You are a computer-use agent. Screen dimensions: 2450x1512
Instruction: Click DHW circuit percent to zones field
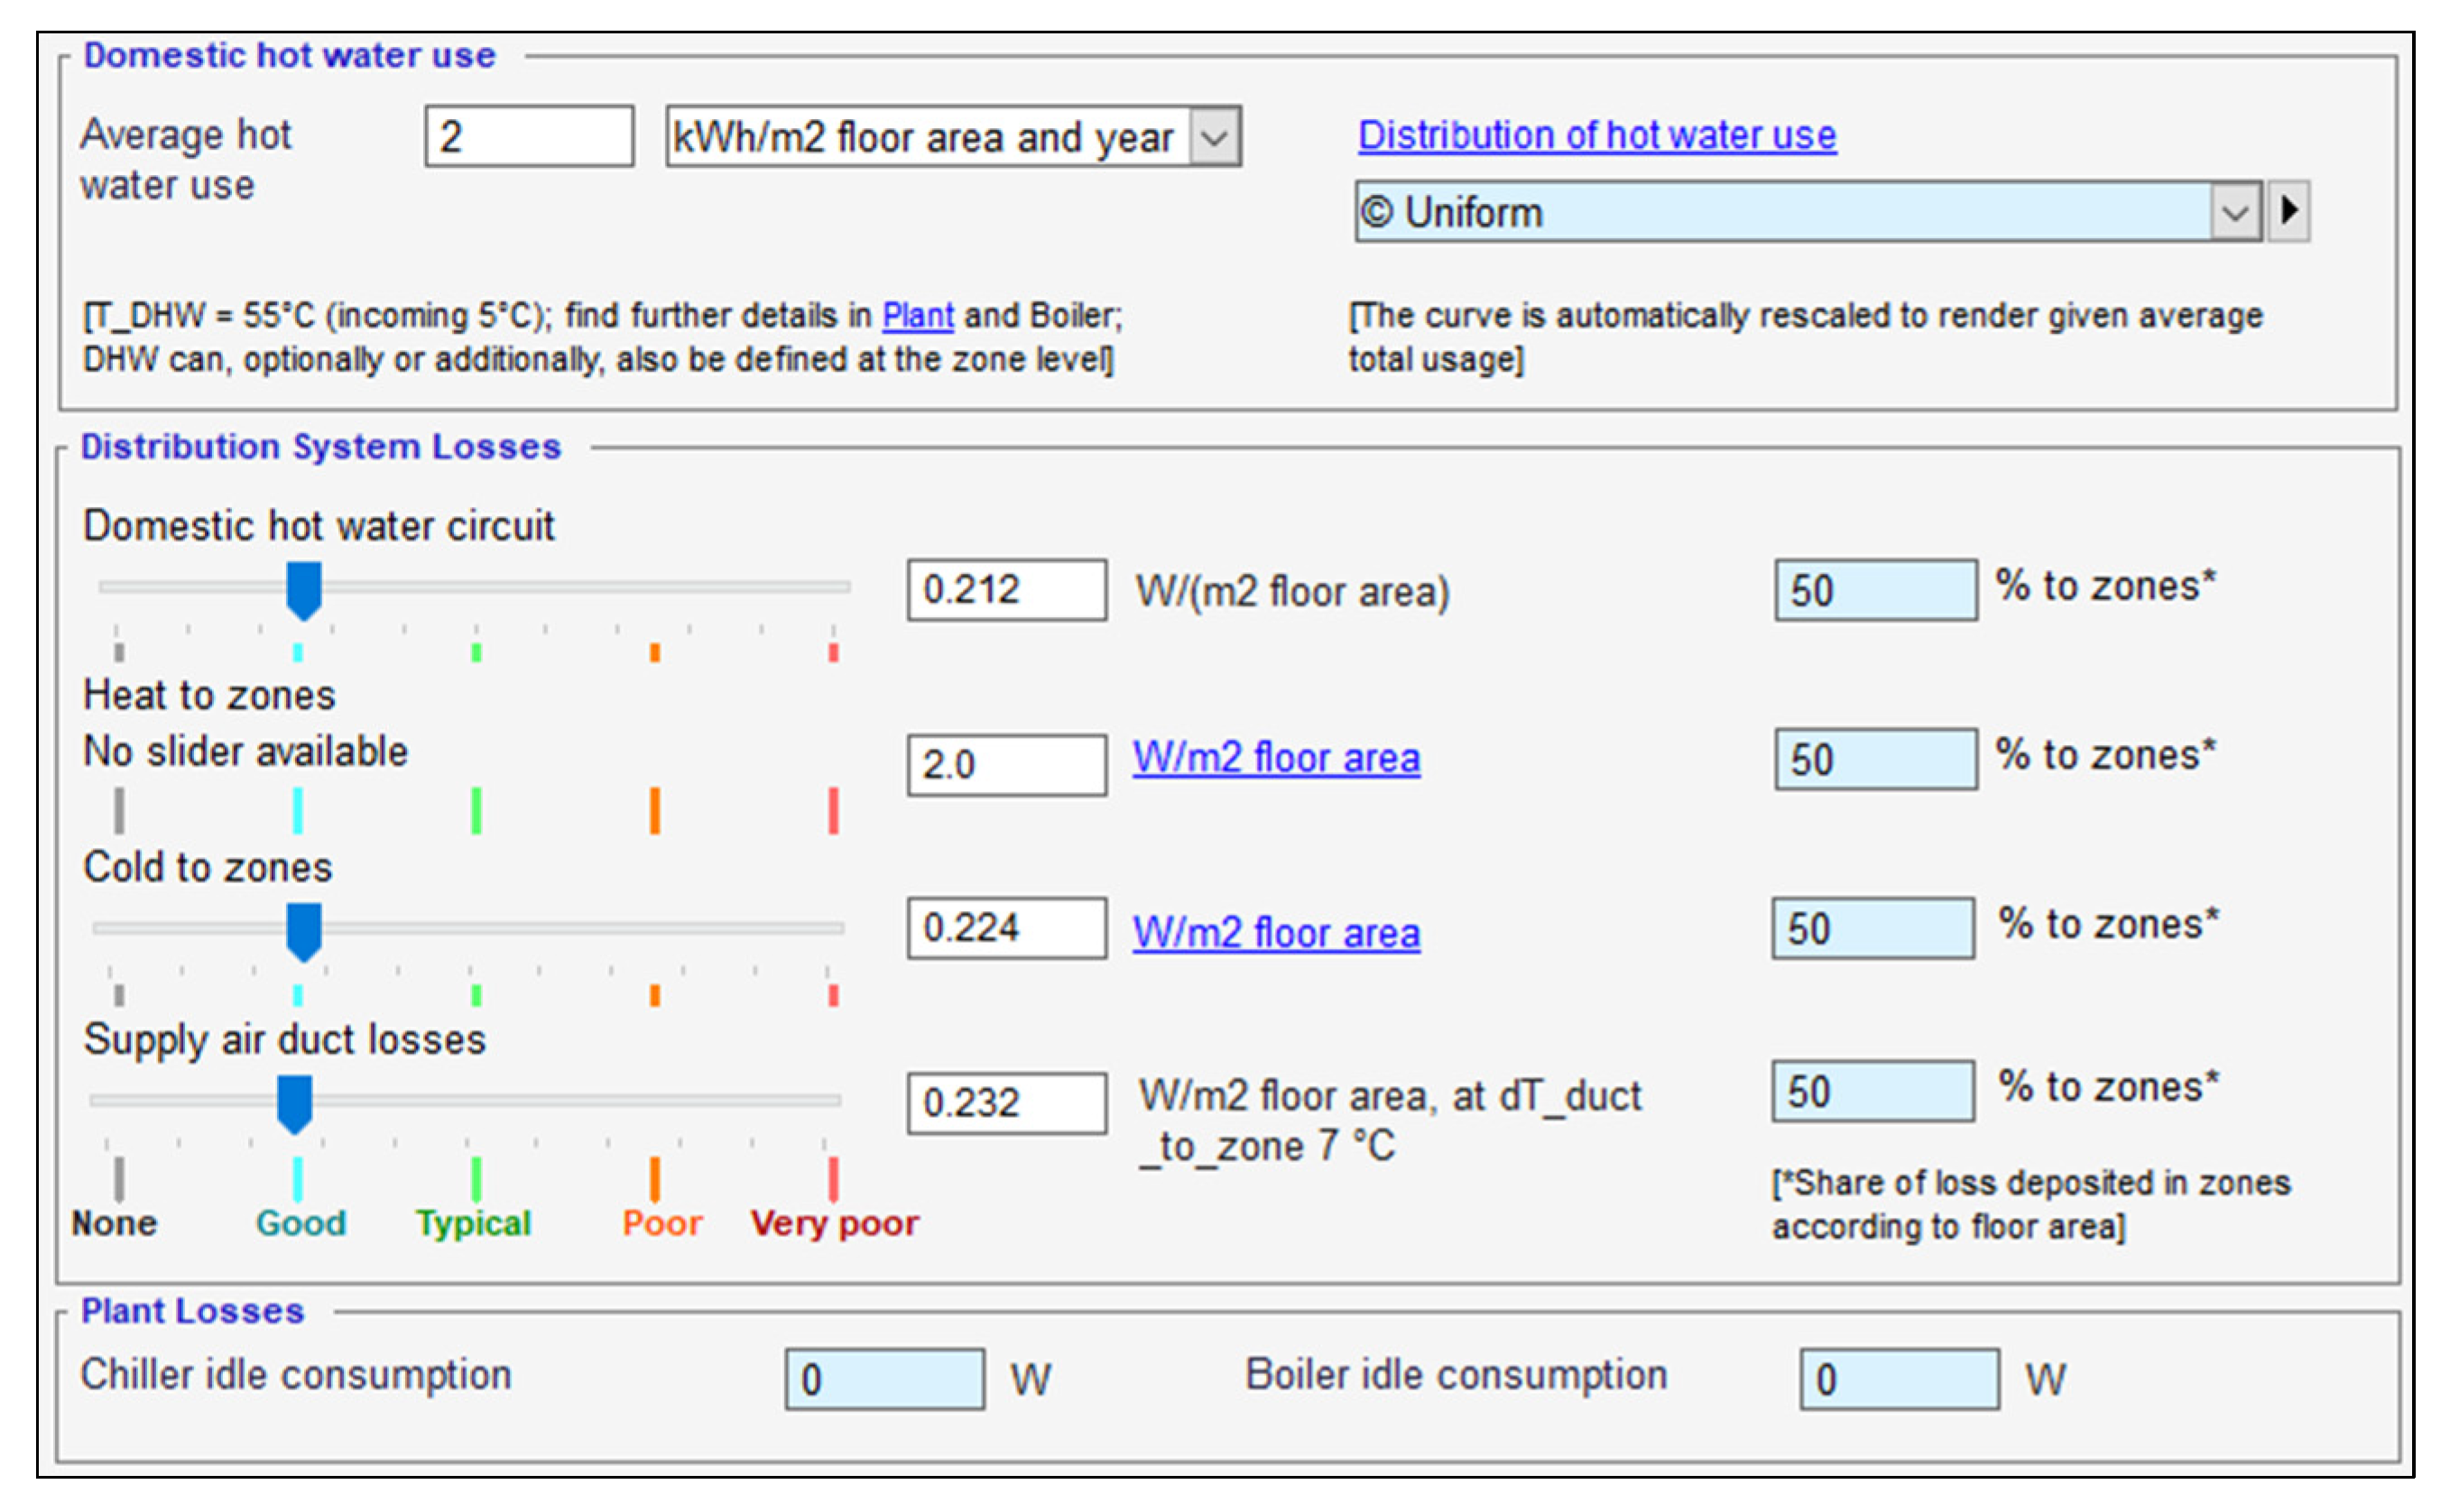1875,590
